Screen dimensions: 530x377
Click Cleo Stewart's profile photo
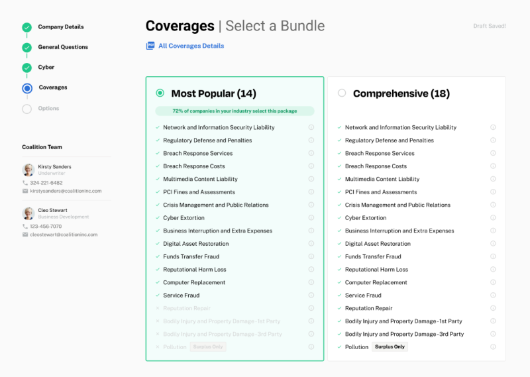28,213
